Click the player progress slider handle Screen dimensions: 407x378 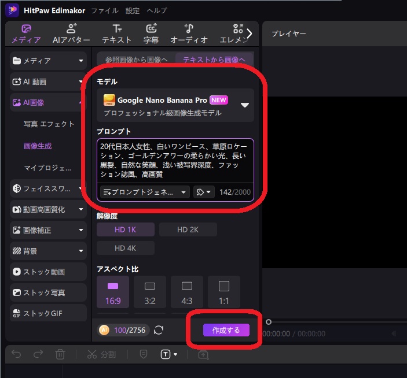[269, 322]
